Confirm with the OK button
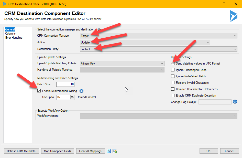 point(209,151)
